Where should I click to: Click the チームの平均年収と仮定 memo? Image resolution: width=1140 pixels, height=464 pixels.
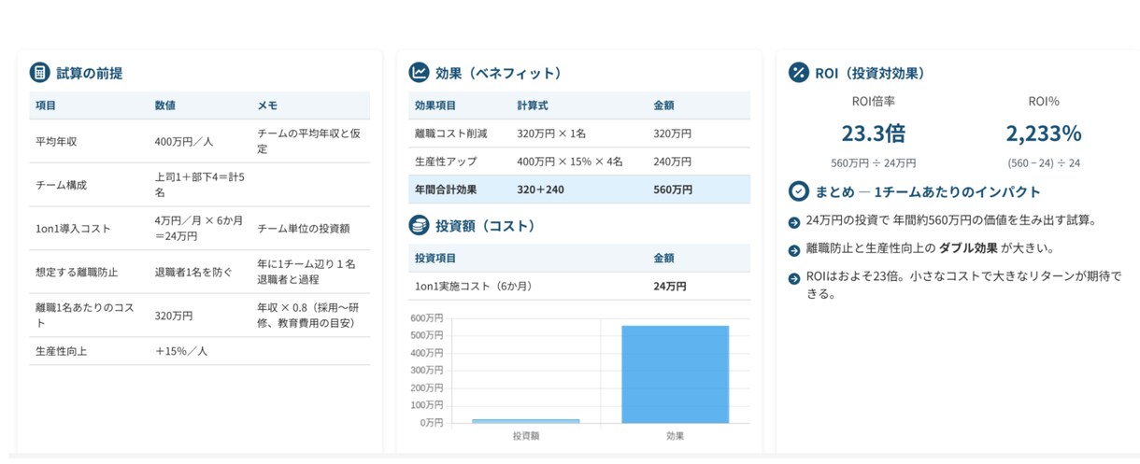coord(308,141)
